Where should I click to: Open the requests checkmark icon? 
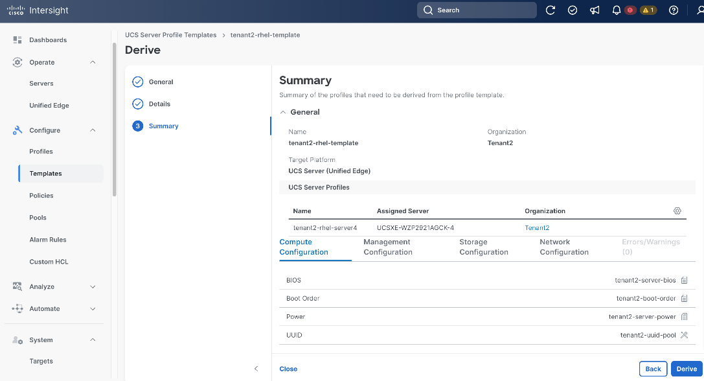[x=573, y=10]
